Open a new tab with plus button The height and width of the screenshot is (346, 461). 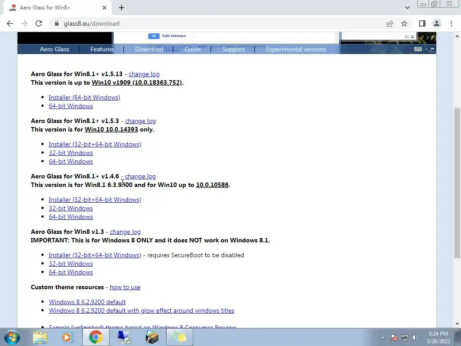[x=122, y=8]
